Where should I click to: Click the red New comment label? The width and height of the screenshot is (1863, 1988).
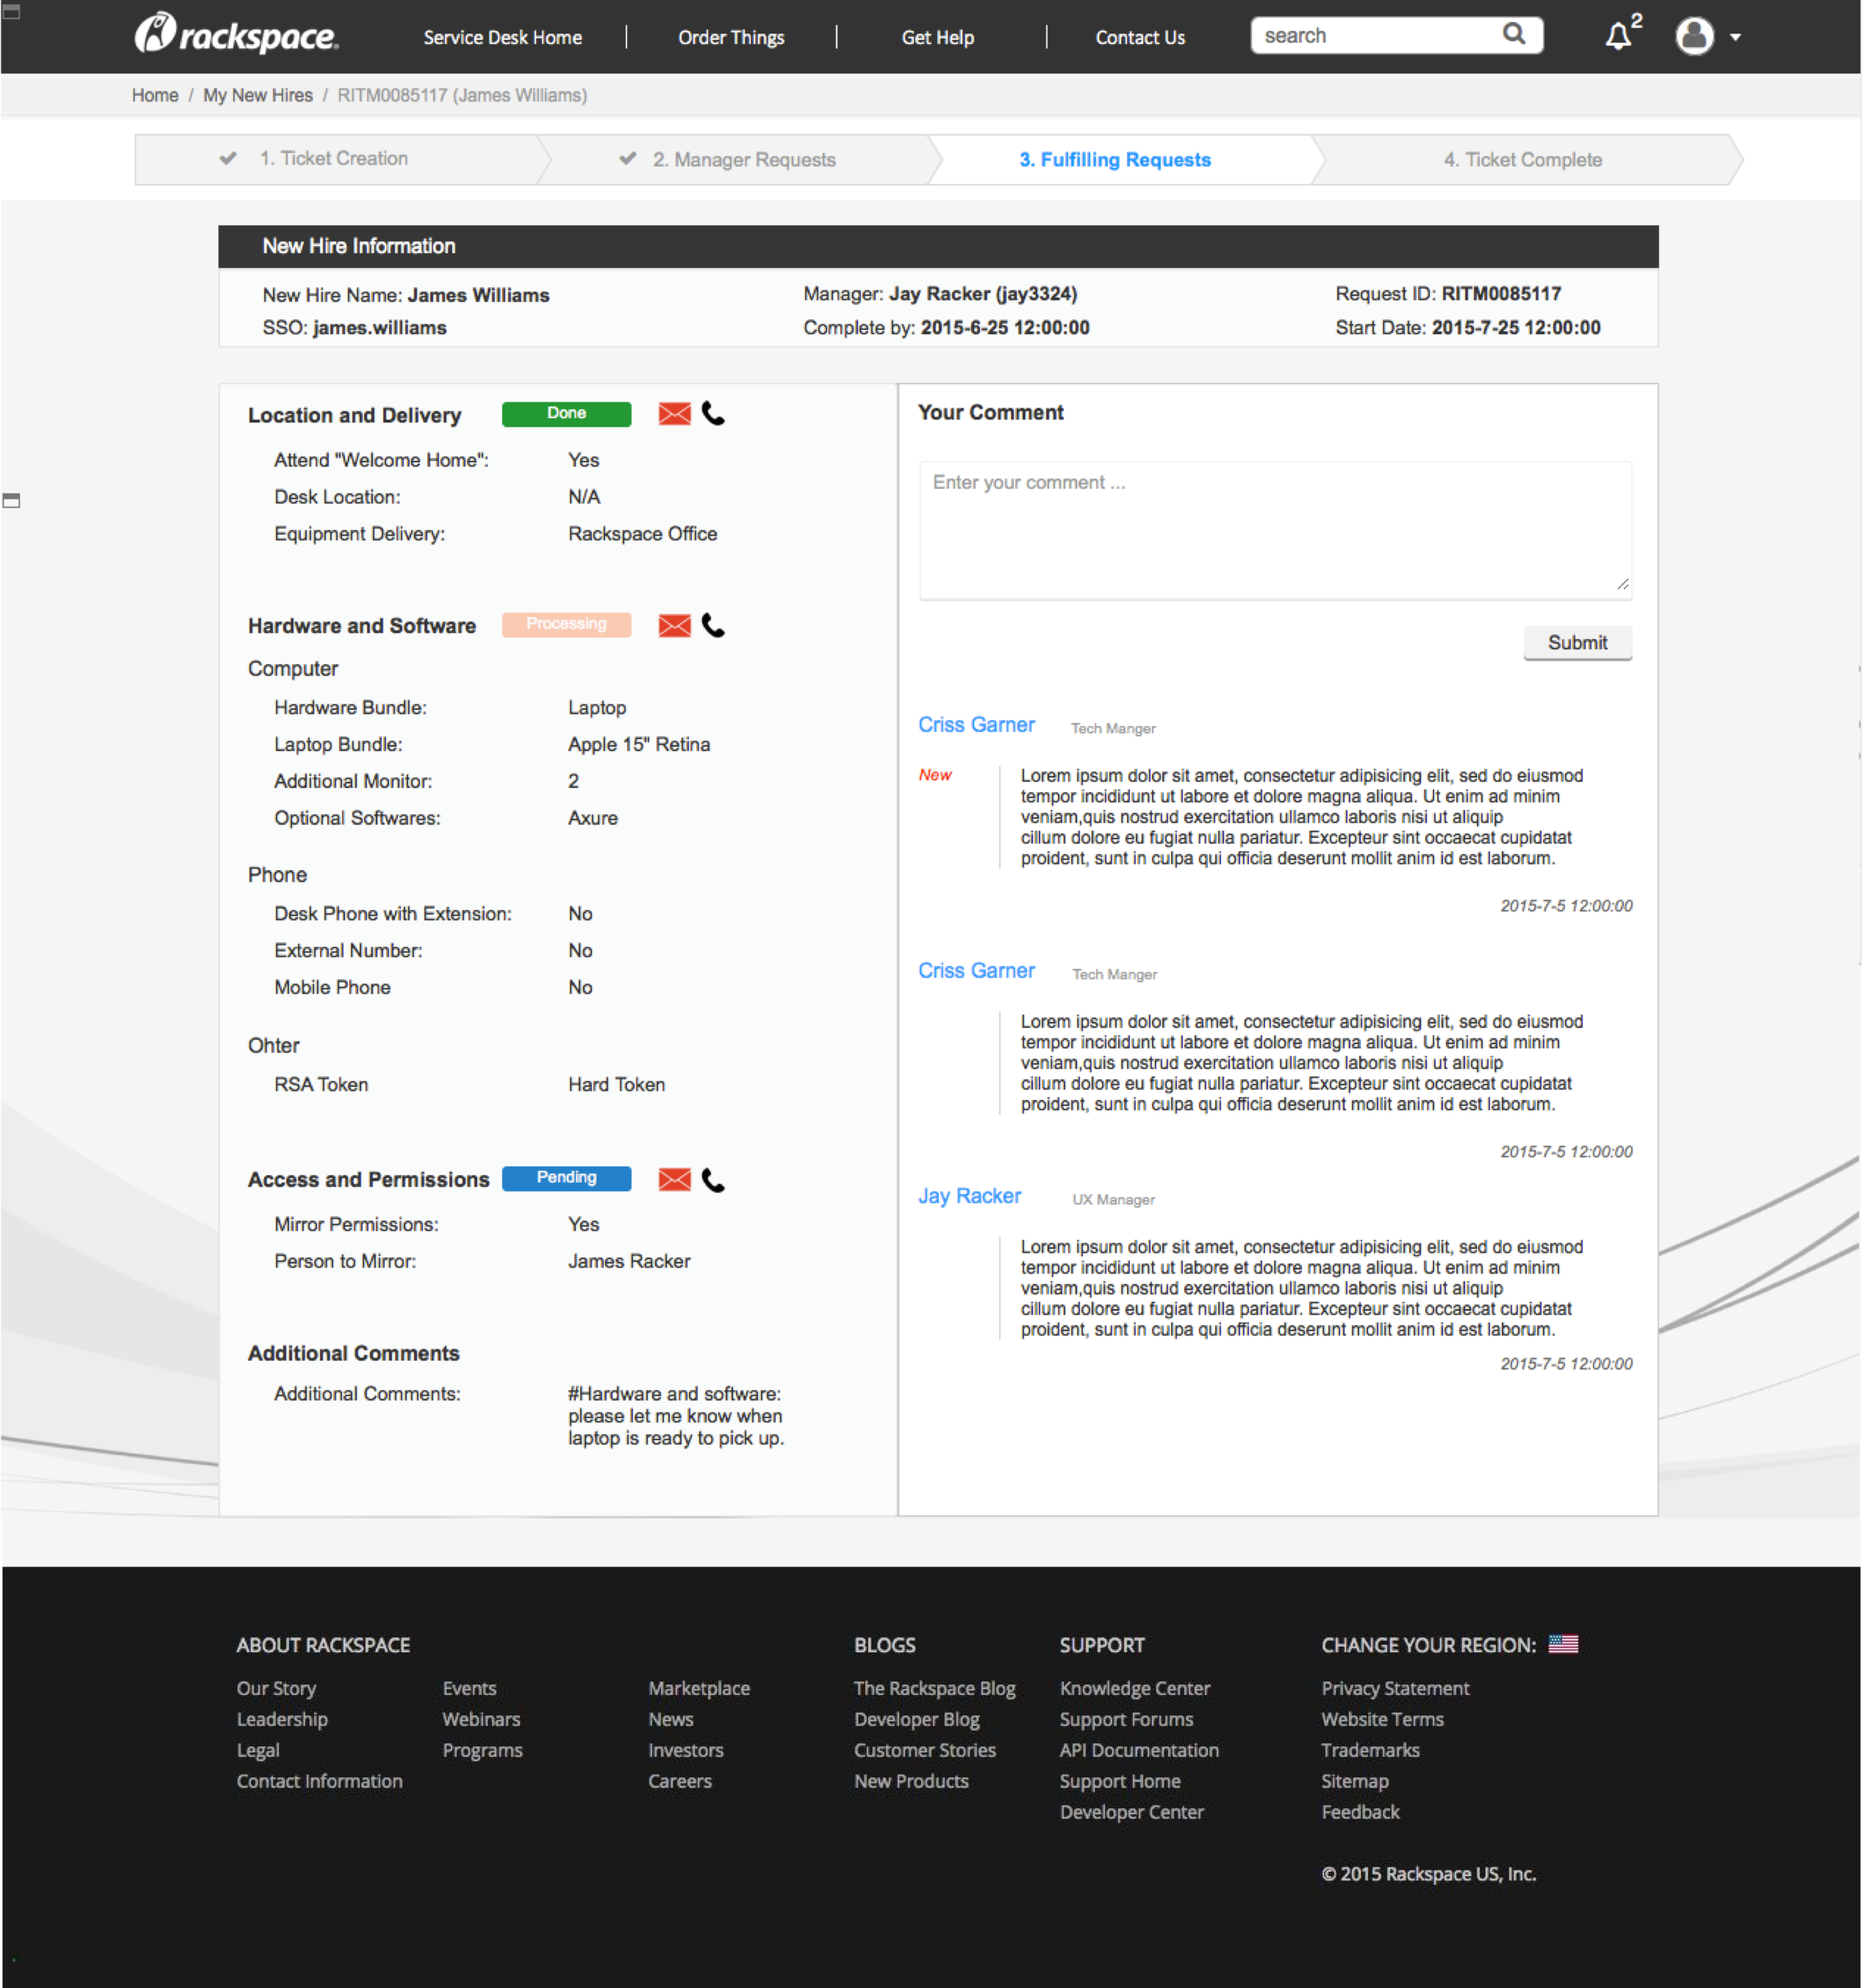[934, 775]
